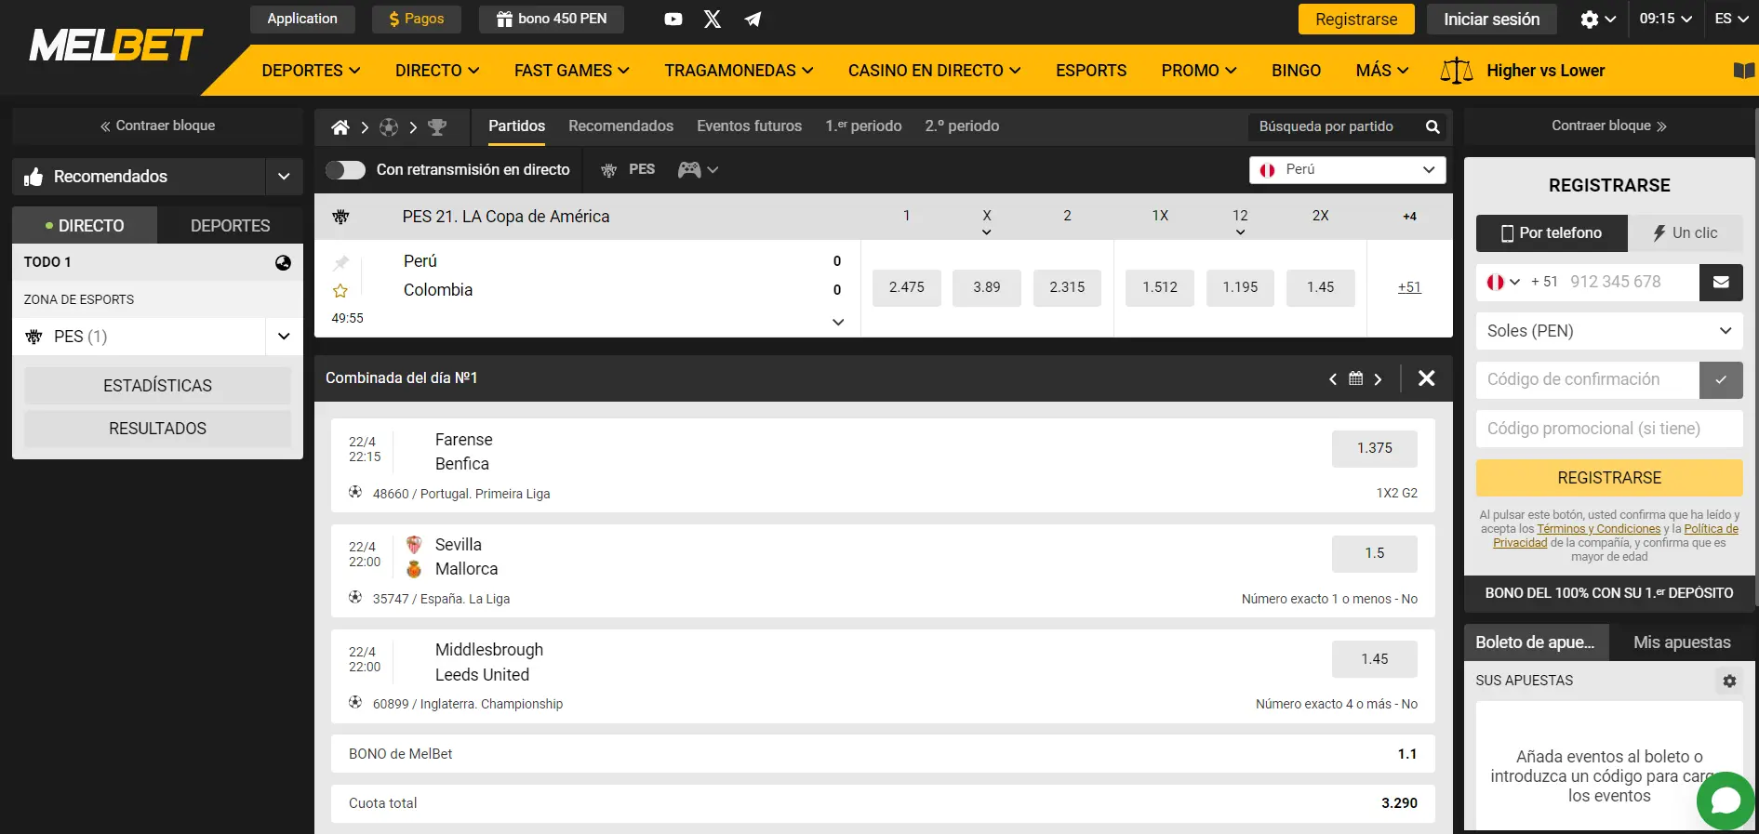Select odds 2.475 for Perú win

(906, 287)
